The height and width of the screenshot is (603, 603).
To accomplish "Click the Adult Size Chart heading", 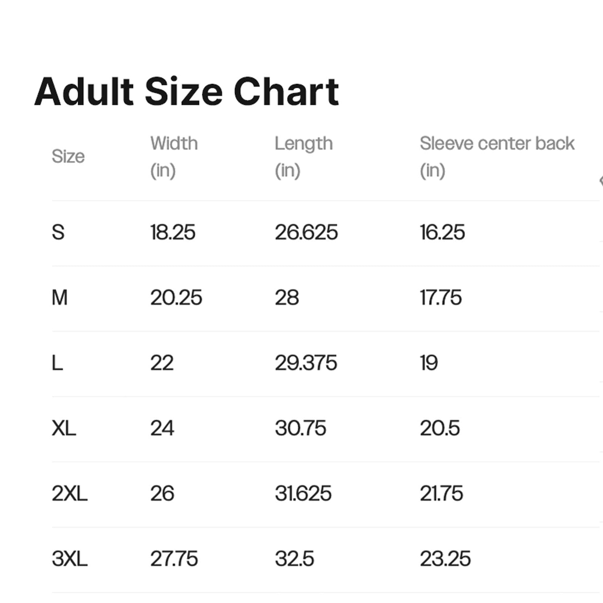I will point(186,92).
